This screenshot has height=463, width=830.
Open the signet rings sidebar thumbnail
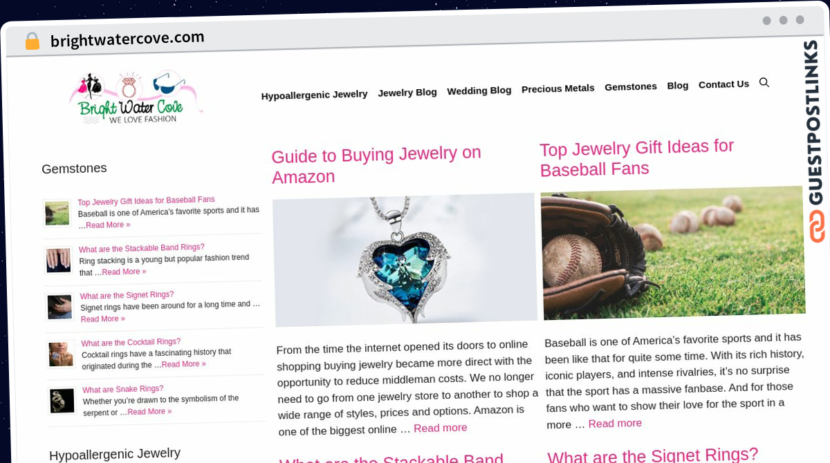(x=60, y=307)
